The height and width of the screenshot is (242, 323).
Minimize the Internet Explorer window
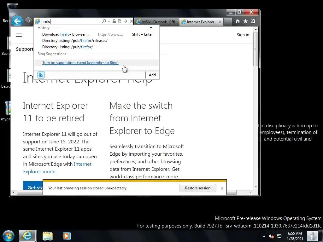[x=231, y=12]
